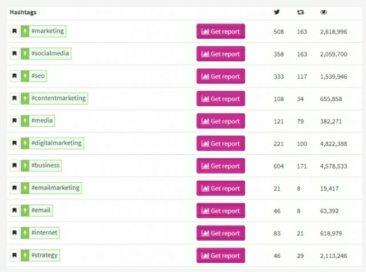
Task: Bookmark the #digitalmarketing hashtag
Action: pyautogui.click(x=14, y=143)
